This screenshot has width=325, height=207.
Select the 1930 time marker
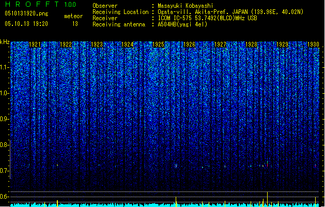(313, 45)
